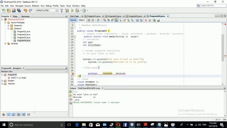
Task: Open the Refactor menu
Action: point(35,6)
